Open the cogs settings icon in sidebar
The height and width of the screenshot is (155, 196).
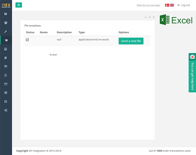tap(6, 110)
